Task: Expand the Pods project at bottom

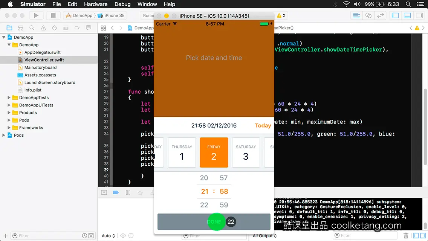Action: pyautogui.click(x=4, y=135)
